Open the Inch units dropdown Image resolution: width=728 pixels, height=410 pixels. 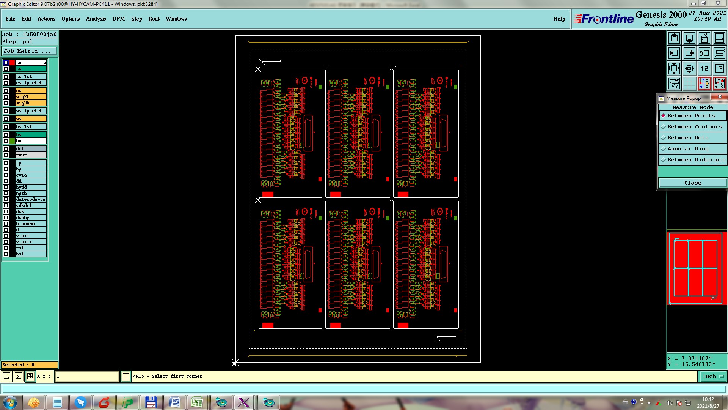point(713,376)
